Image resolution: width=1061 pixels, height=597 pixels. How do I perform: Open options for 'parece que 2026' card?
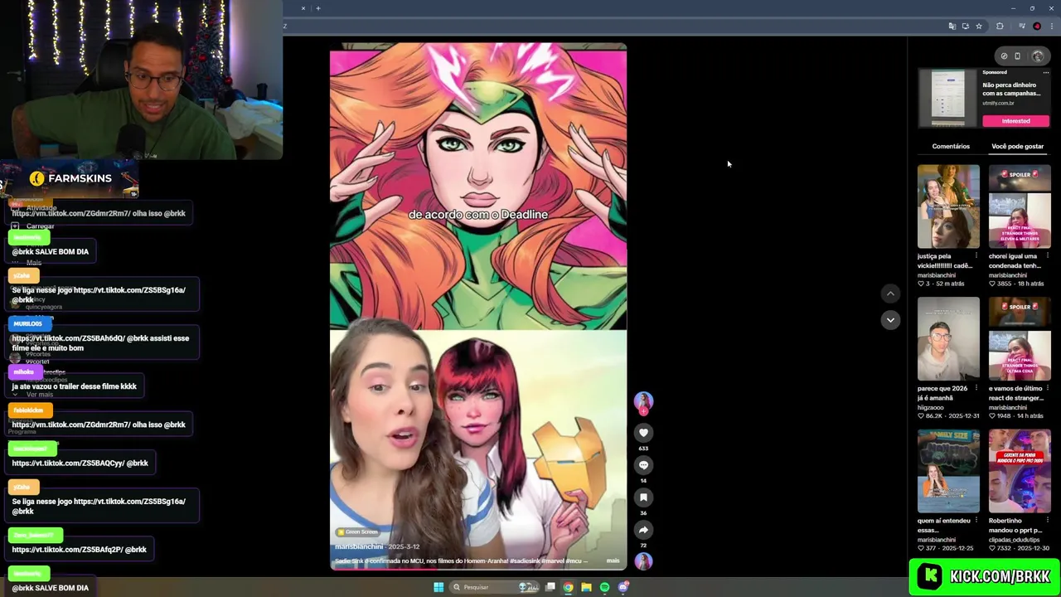976,388
